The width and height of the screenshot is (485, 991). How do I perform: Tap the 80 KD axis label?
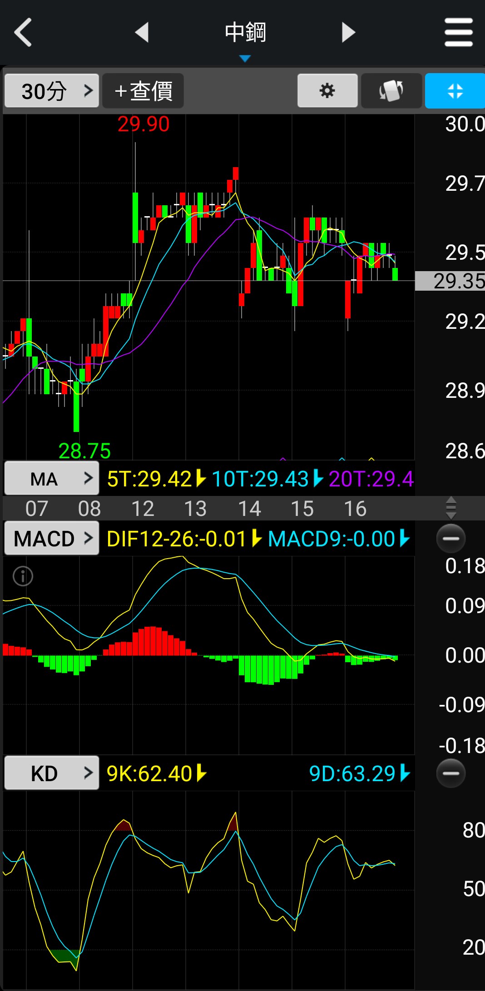click(474, 830)
